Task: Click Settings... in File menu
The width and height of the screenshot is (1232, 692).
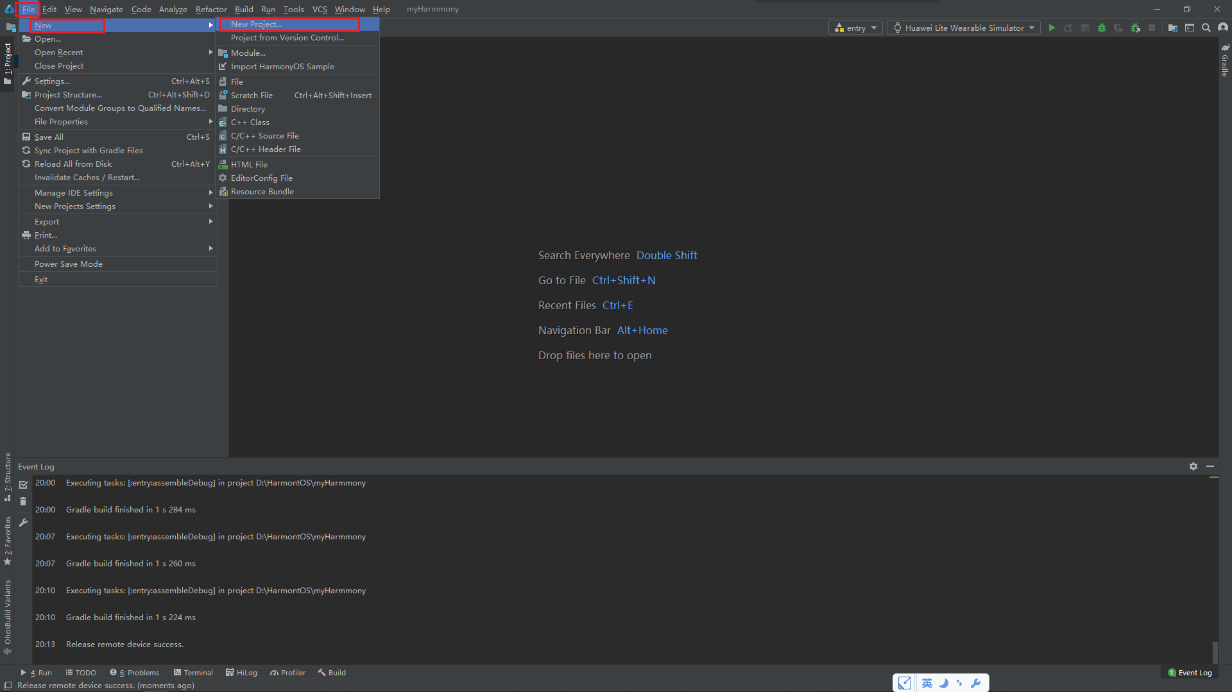Action: (x=118, y=81)
